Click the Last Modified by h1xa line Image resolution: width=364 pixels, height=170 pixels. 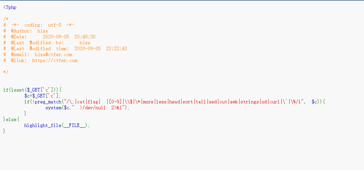click(47, 43)
